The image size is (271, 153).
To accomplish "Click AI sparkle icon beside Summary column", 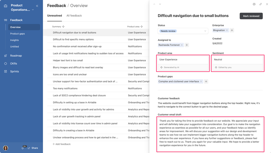I will pos(63,27).
